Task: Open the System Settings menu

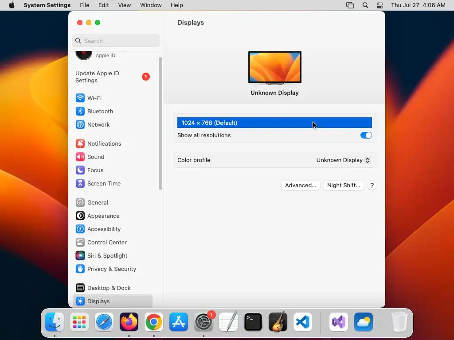Action: [x=47, y=5]
